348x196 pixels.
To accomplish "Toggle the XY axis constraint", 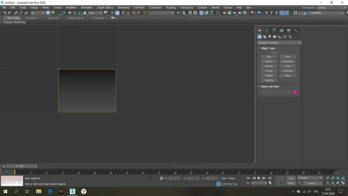I will click(282, 13).
